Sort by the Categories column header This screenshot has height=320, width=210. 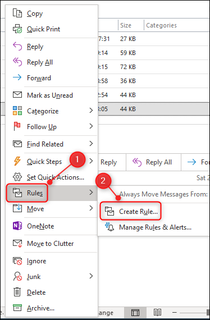177,25
